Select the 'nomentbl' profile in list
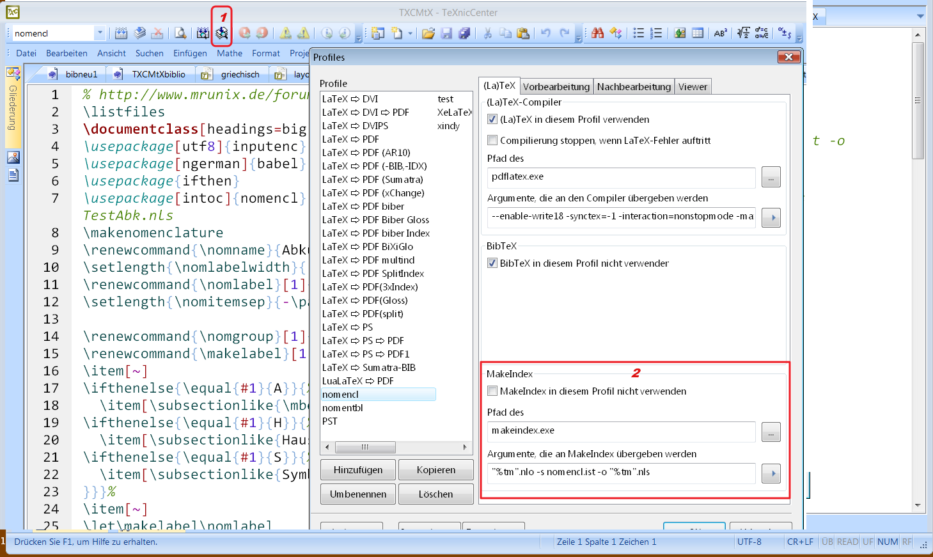 click(343, 408)
